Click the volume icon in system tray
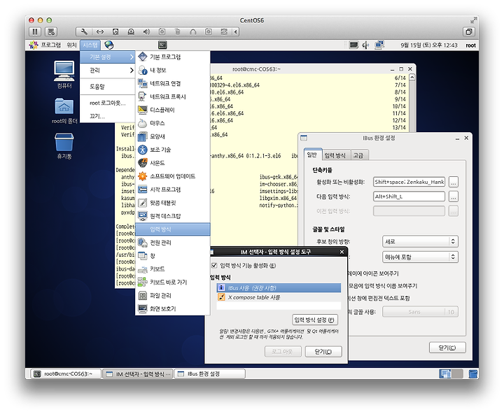The image size is (504, 414). pyautogui.click(x=365, y=45)
